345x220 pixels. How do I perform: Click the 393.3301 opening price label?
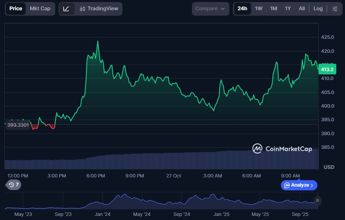click(x=18, y=125)
